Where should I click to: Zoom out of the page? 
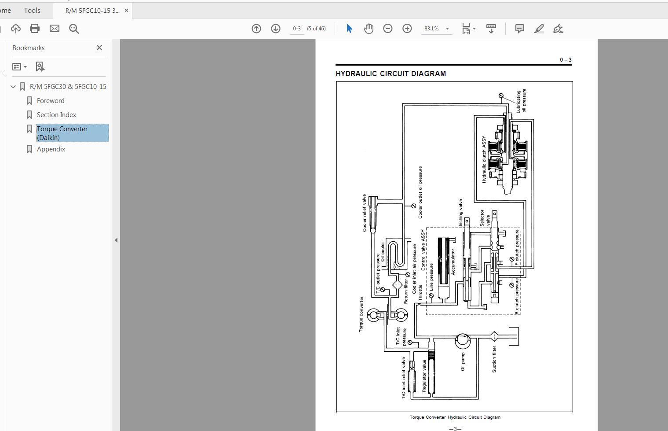click(x=387, y=28)
